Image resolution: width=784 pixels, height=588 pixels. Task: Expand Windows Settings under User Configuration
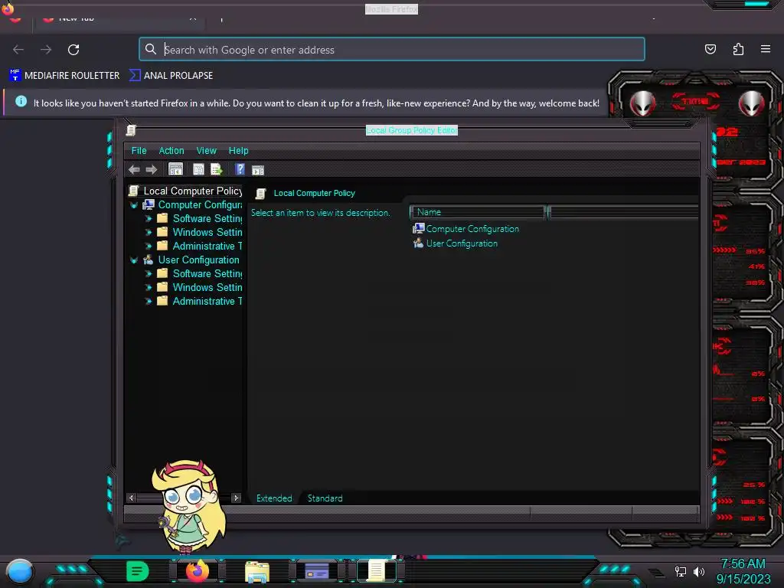149,288
